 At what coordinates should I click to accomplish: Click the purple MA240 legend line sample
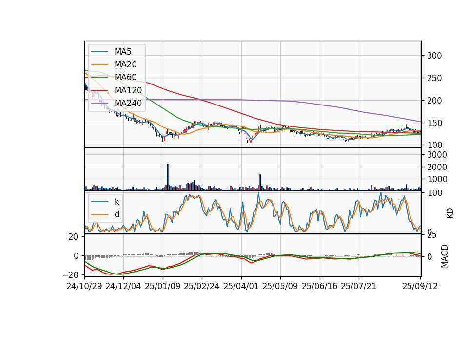[99, 103]
